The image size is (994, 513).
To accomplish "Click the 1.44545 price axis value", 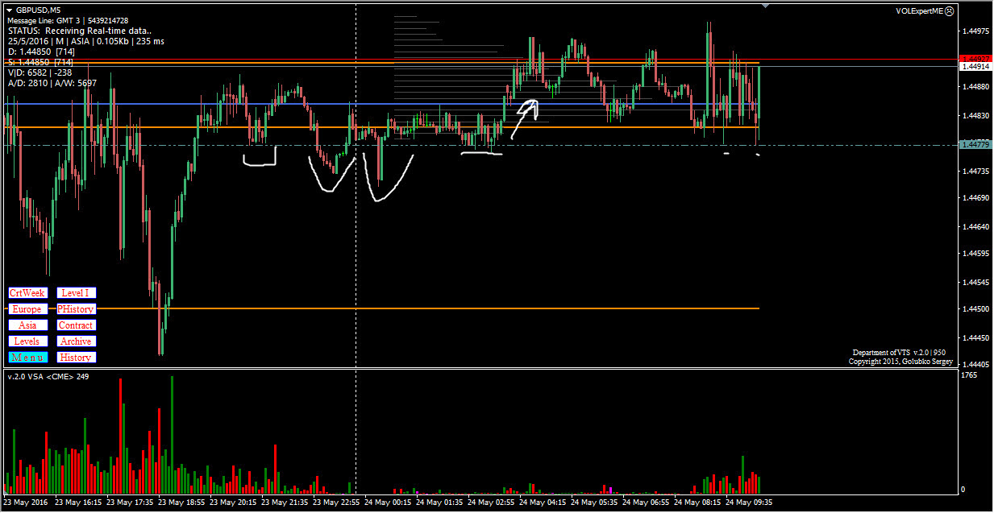I will [975, 283].
